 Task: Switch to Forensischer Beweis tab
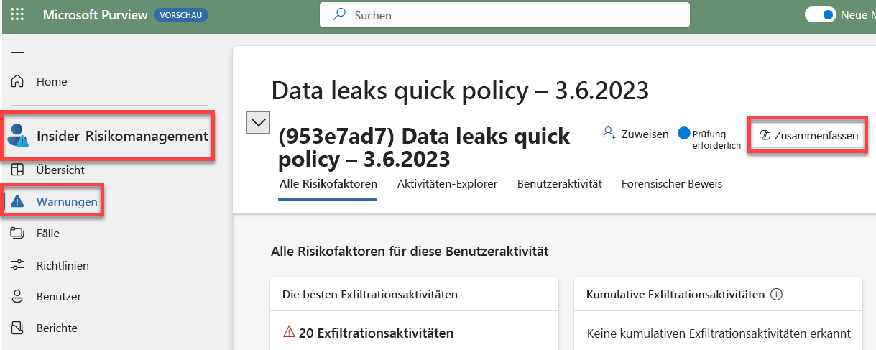(x=671, y=184)
